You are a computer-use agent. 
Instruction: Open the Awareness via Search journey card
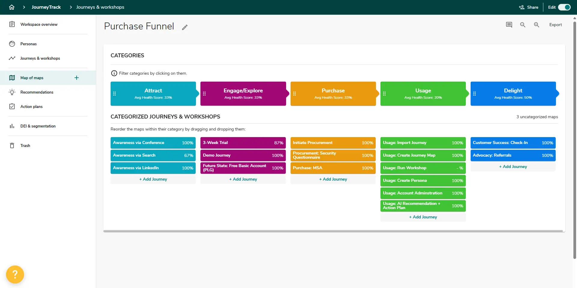tap(153, 155)
